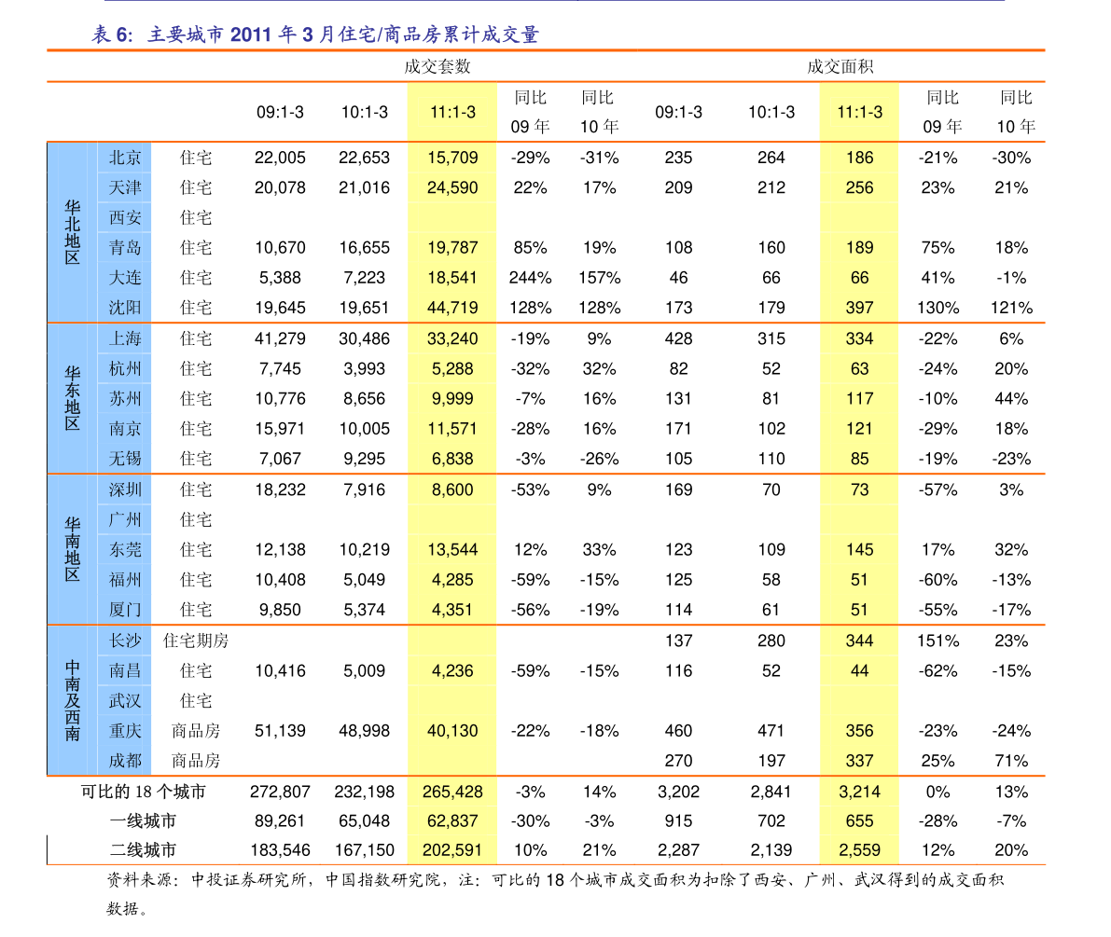
Task: Click the 85 value for 无锡
Action: click(x=859, y=459)
